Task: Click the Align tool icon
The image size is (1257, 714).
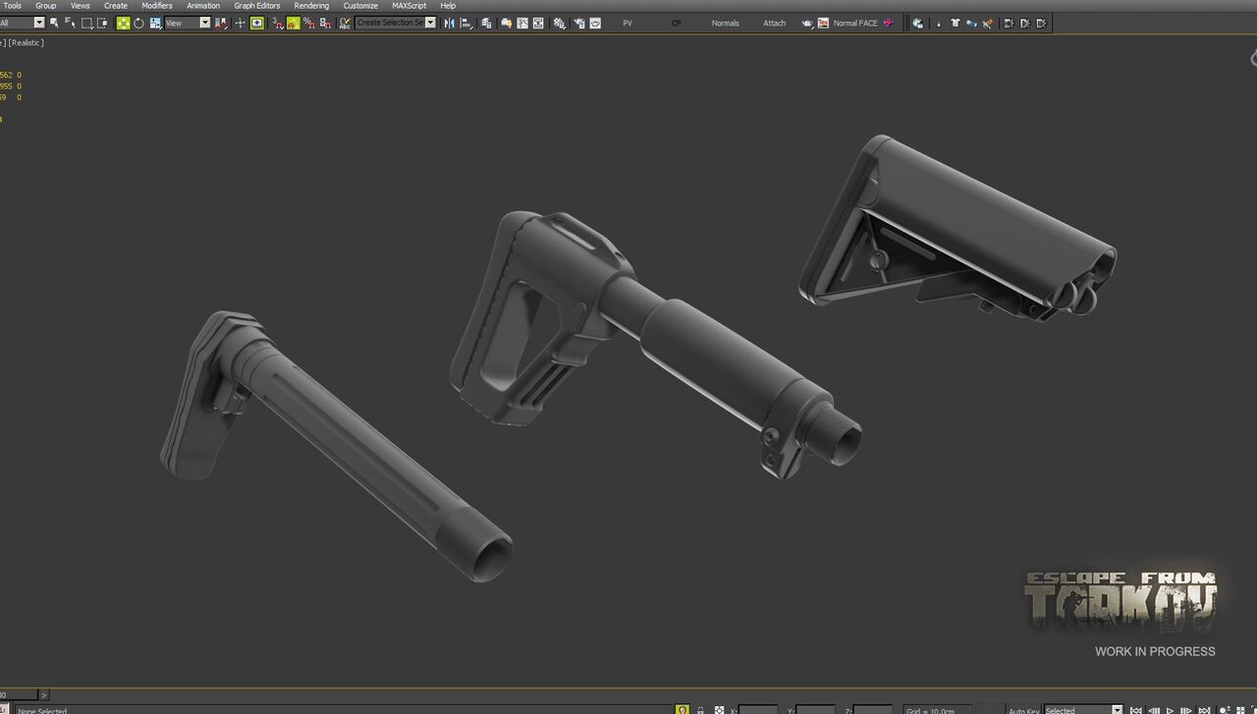Action: (465, 23)
